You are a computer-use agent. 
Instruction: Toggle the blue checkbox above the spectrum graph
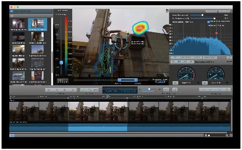[209, 22]
